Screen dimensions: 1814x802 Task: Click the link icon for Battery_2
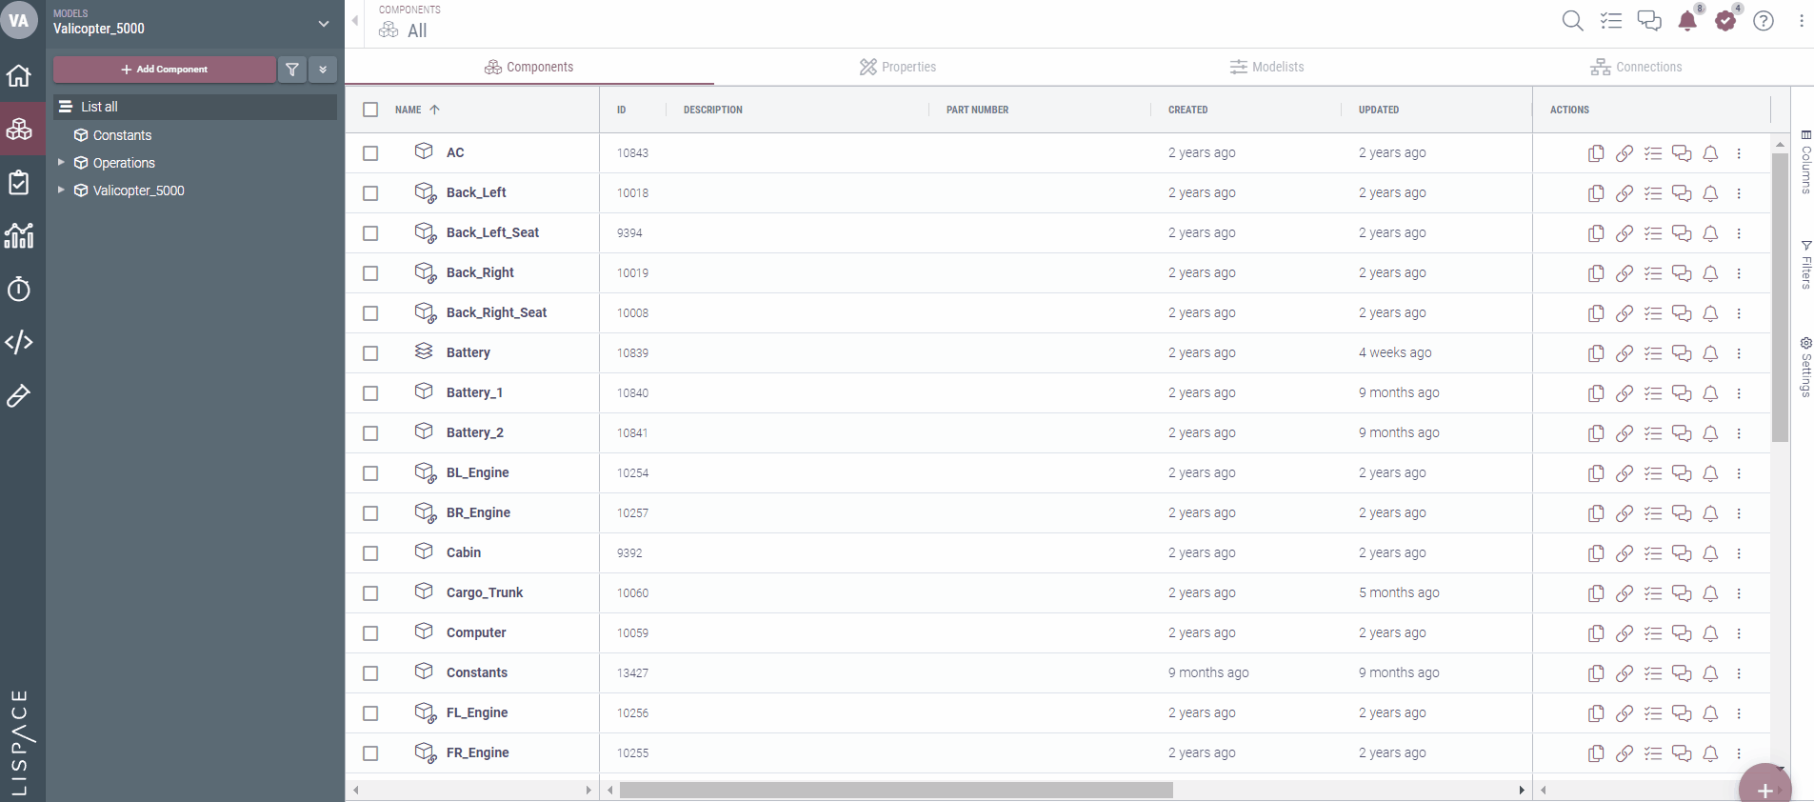tap(1625, 433)
